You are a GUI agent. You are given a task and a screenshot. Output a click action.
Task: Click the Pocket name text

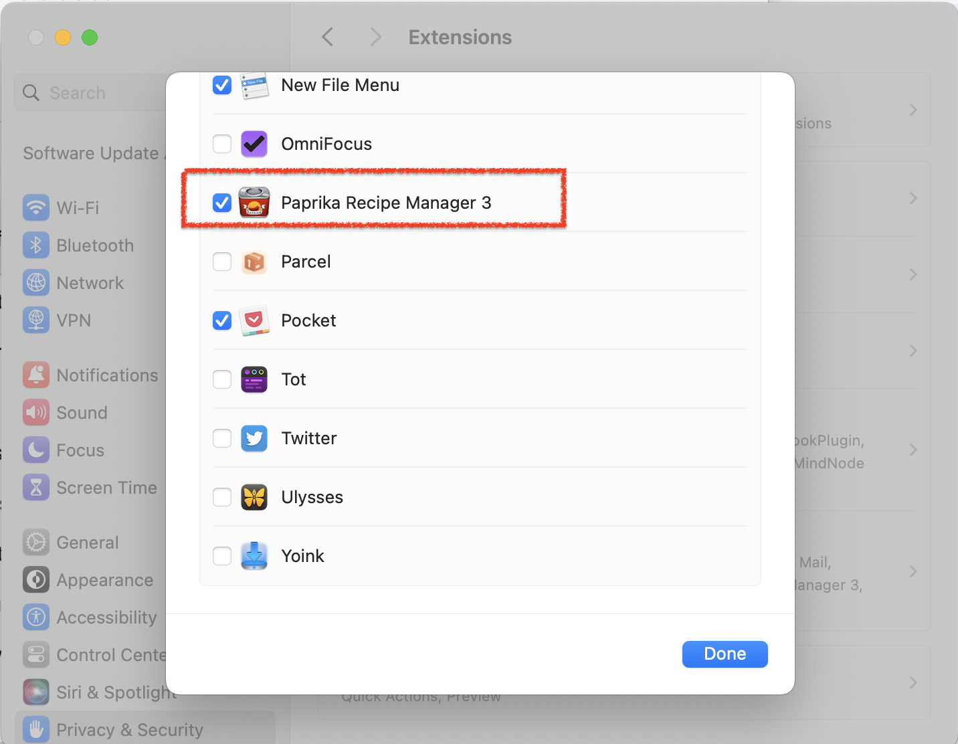(308, 320)
